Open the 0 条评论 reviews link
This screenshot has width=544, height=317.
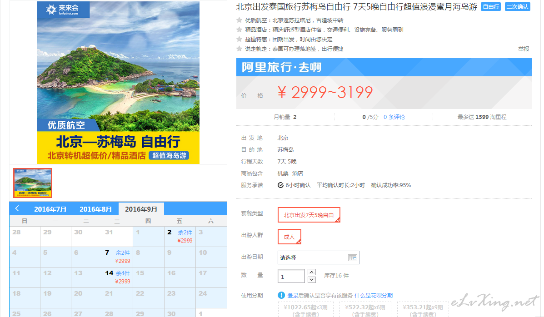pos(394,117)
